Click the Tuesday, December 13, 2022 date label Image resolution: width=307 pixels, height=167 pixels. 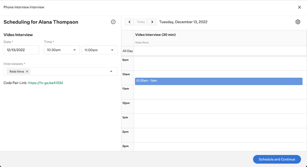click(183, 22)
